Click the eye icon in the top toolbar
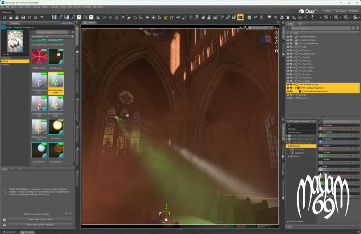The width and height of the screenshot is (361, 234). [269, 17]
